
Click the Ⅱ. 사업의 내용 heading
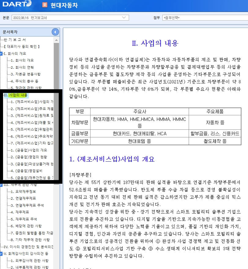[155, 43]
